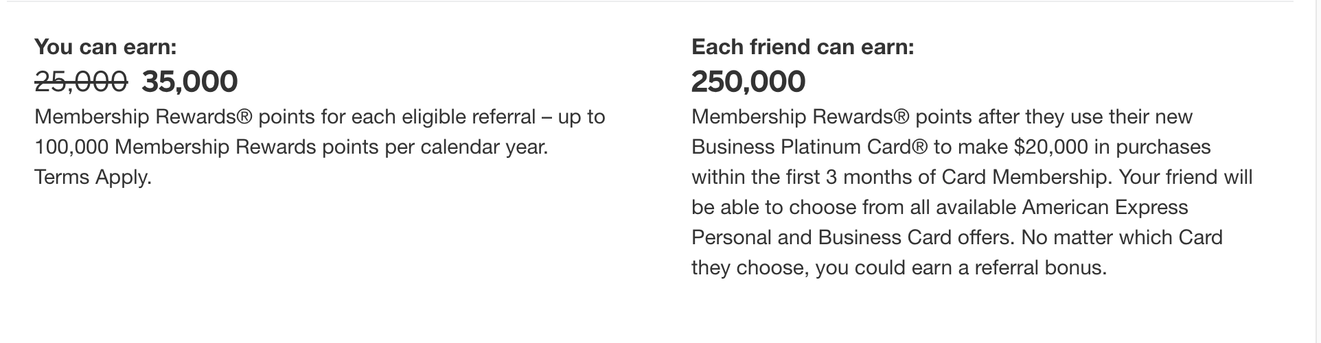Click the "Business Platinum Card®" text
This screenshot has width=1321, height=343.
click(809, 147)
